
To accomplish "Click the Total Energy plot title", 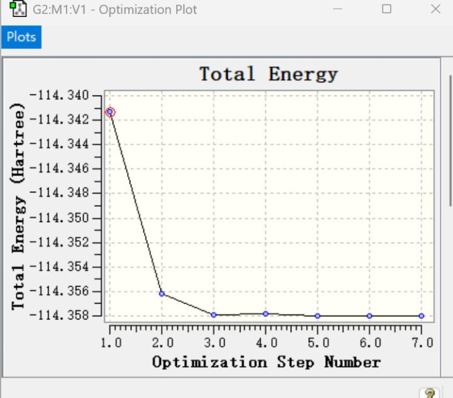I will [x=269, y=74].
